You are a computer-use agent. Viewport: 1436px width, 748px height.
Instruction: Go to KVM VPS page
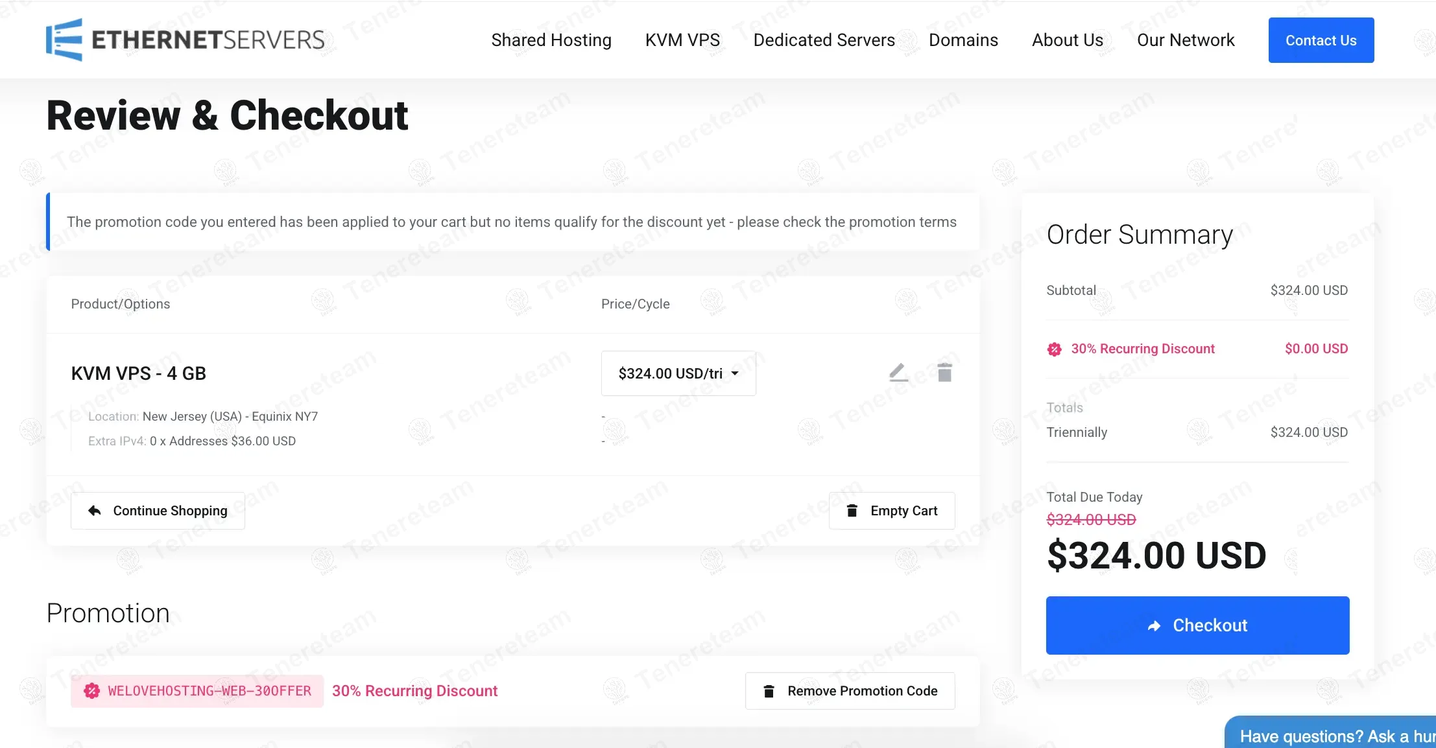(x=682, y=40)
